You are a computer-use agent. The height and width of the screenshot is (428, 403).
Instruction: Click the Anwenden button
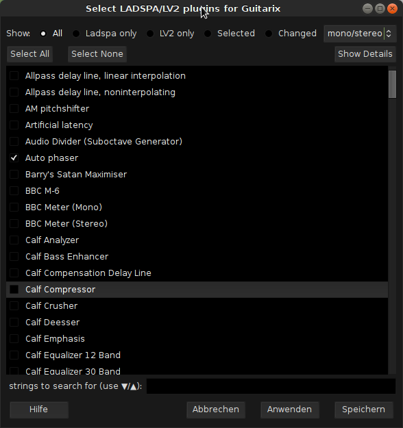pos(290,410)
